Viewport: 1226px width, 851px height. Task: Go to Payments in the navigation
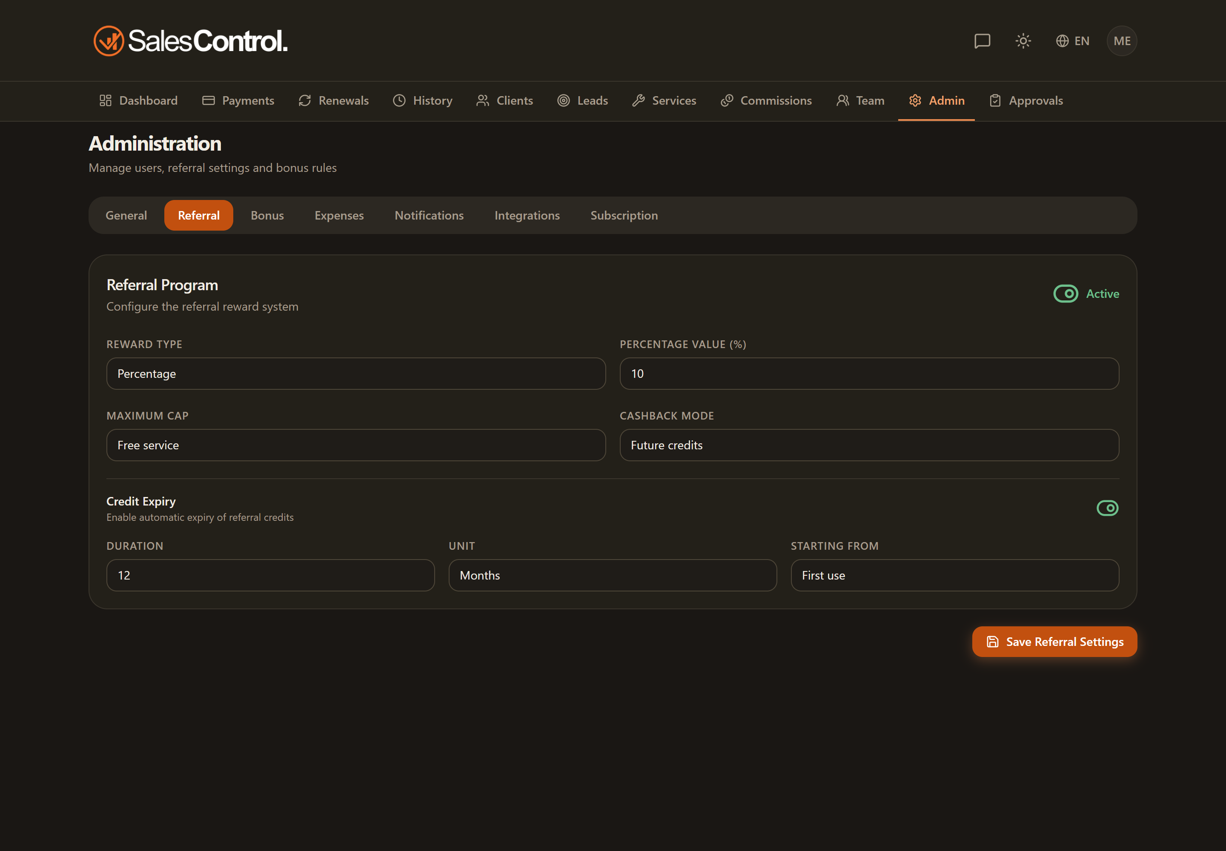[x=238, y=100]
